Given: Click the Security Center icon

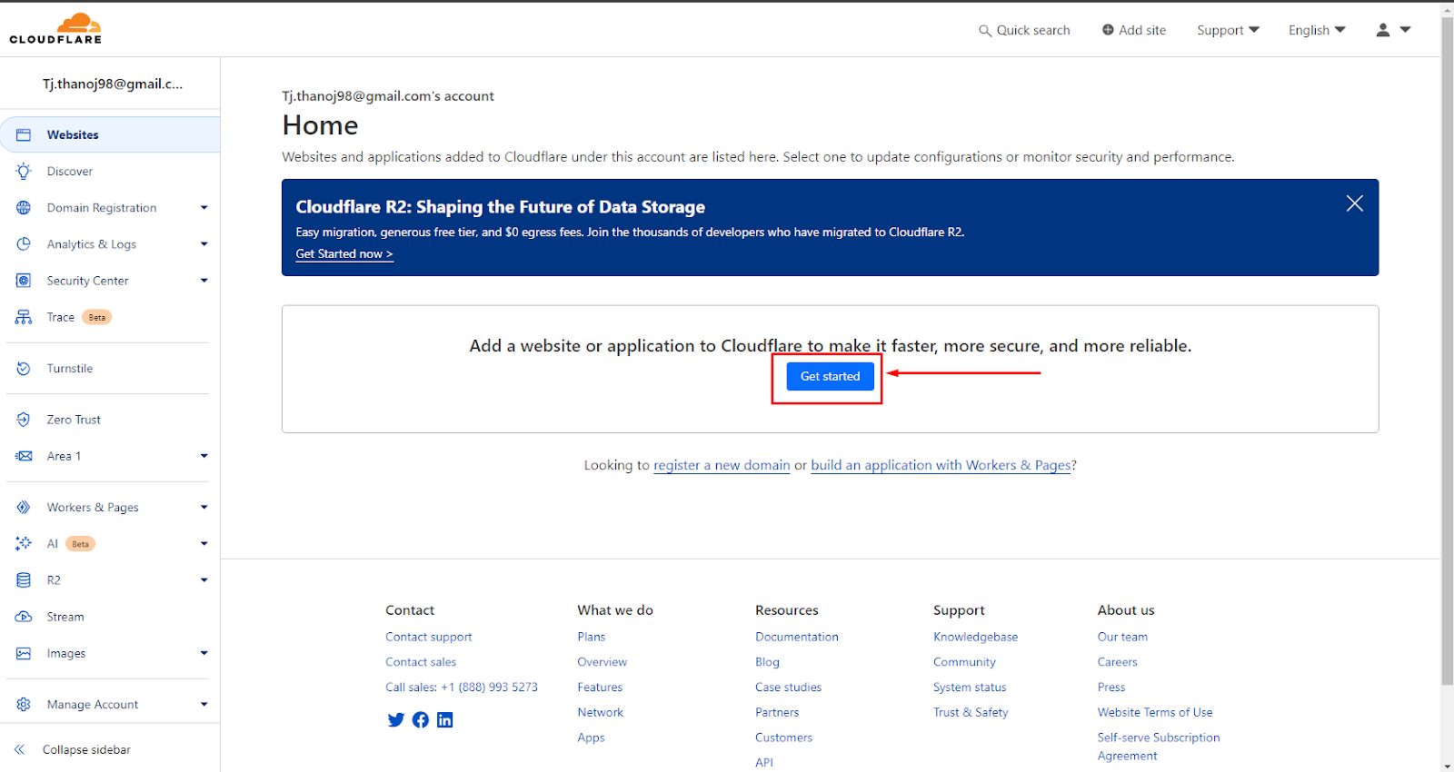Looking at the screenshot, I should point(24,281).
